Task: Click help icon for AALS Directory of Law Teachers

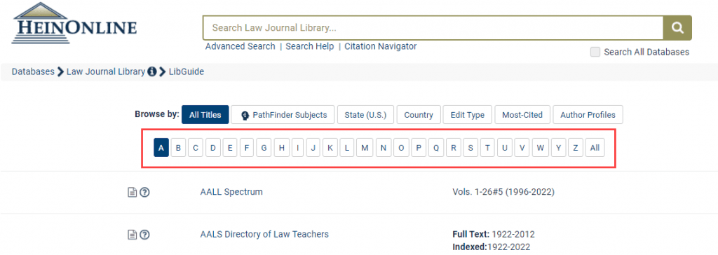Action: 144,235
